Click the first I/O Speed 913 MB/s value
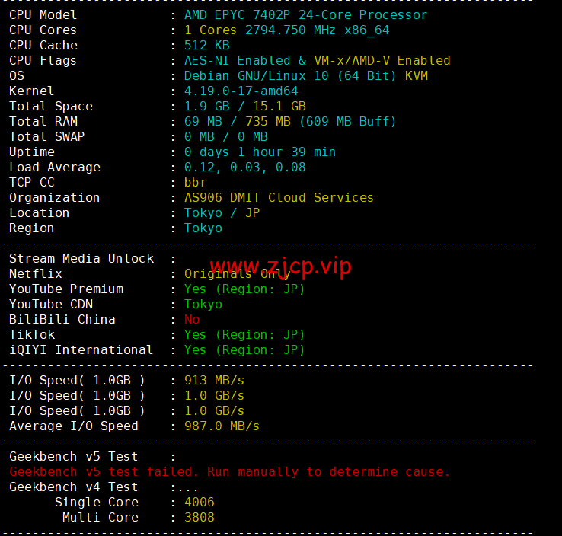Image resolution: width=562 pixels, height=536 pixels. point(214,381)
